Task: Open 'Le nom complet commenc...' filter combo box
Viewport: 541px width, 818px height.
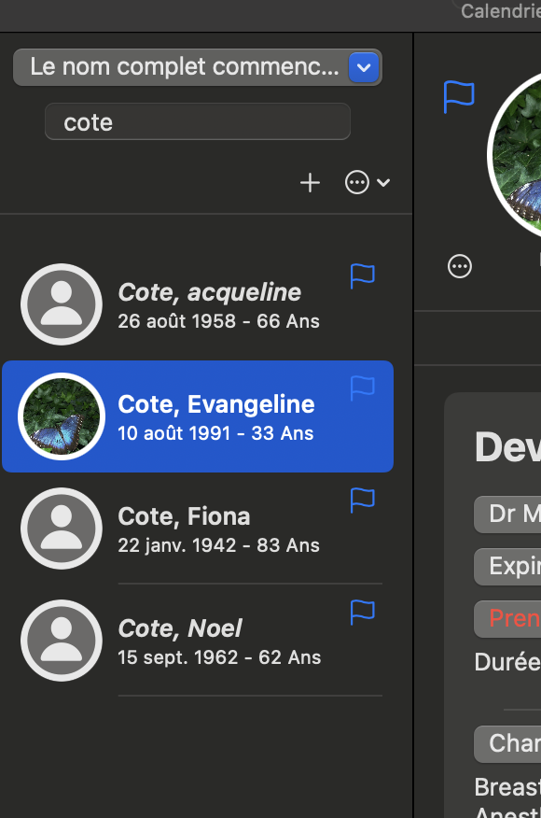Action: [x=198, y=67]
